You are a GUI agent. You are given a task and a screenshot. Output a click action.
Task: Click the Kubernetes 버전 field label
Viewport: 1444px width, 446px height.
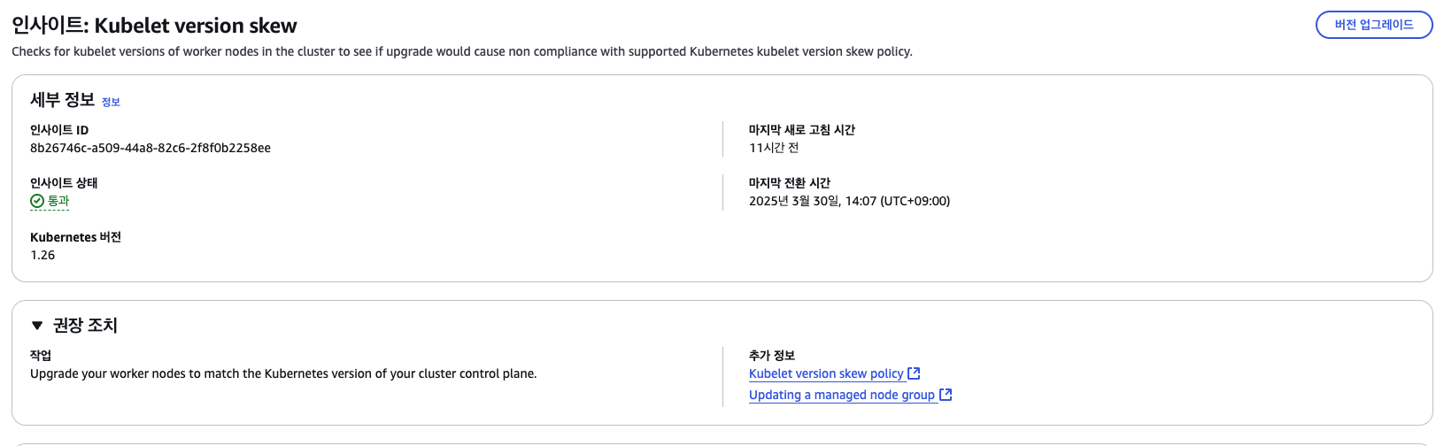pyautogui.click(x=75, y=237)
